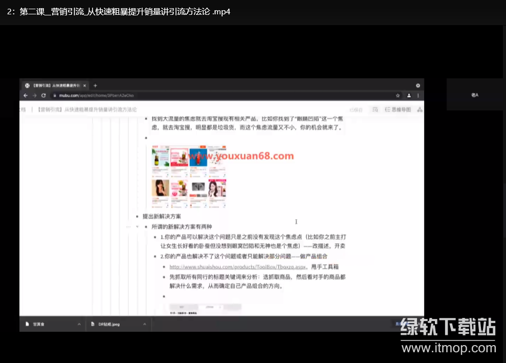The image size is (506, 363).
Task: Open a new browser tab with plus
Action: point(95,86)
